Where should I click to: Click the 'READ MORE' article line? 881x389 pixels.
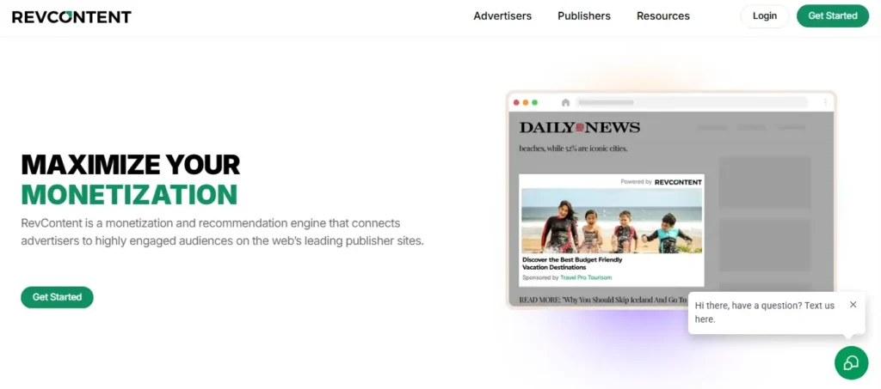[602, 301]
